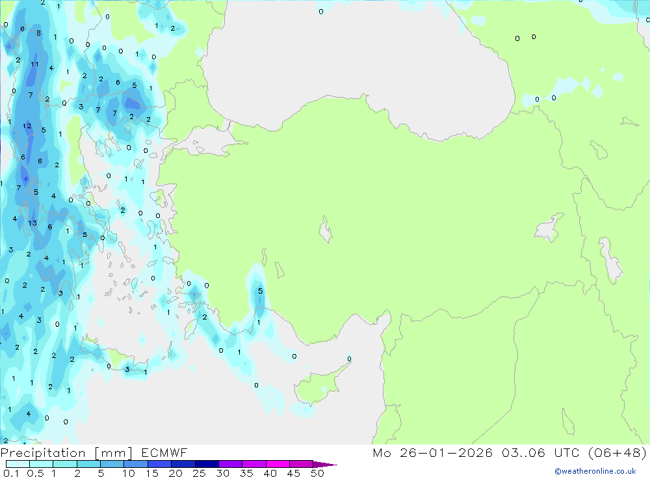Screen dimensions: 650x477
Task: Click the above-50 mm legend arrow tip
Action: coord(324,465)
